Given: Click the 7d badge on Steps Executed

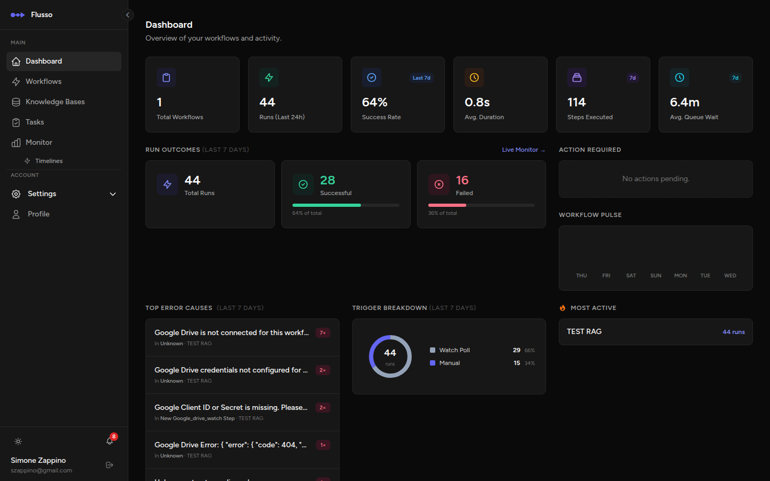Looking at the screenshot, I should pos(633,78).
